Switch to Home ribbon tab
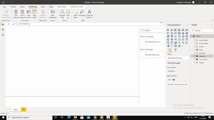Viewport: 214px width, 120px height. click(13, 7)
